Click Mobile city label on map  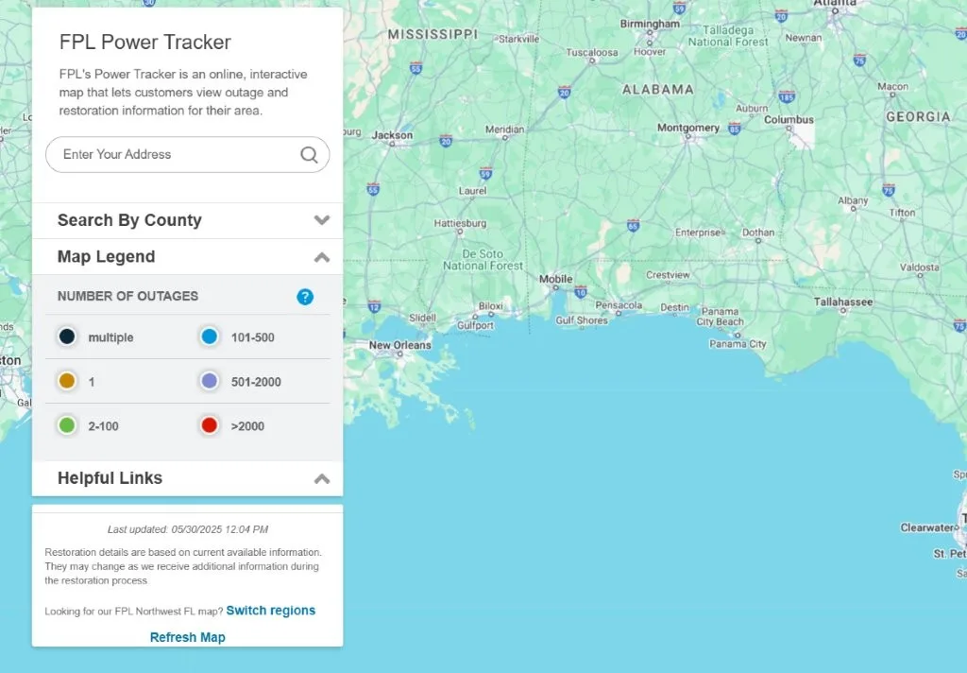coord(555,279)
